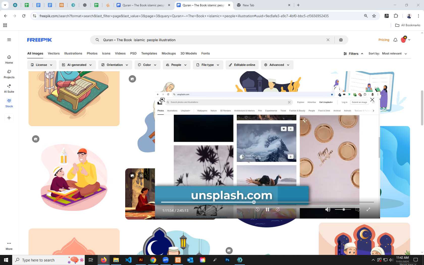The width and height of the screenshot is (424, 265).
Task: Click back-to-tab icon on video overlay
Action: (x=162, y=100)
